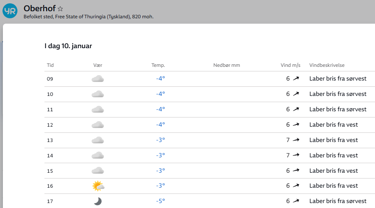Viewport: 375px width, 208px height.
Task: Click the Nedbør mm column header
Action: 226,65
